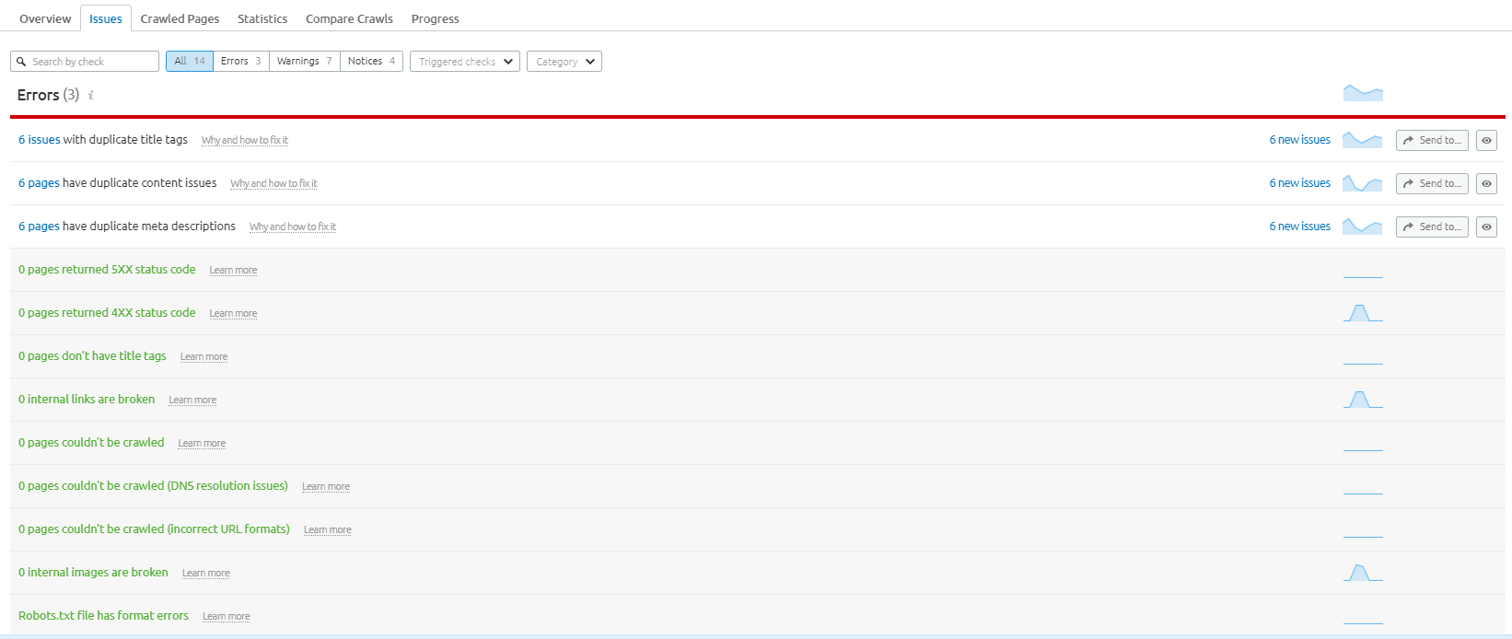Click trend graph for 4XX status code
Viewport: 1512px width, 639px height.
pos(1363,313)
